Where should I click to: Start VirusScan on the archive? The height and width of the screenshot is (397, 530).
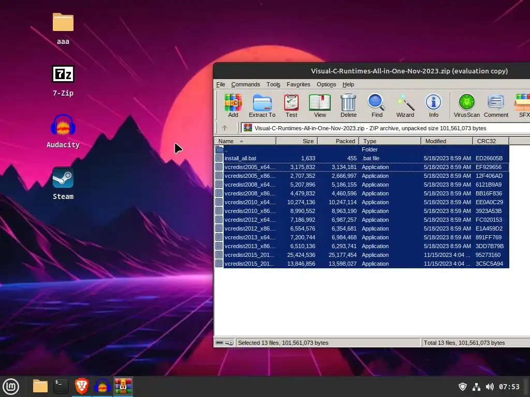pyautogui.click(x=466, y=105)
